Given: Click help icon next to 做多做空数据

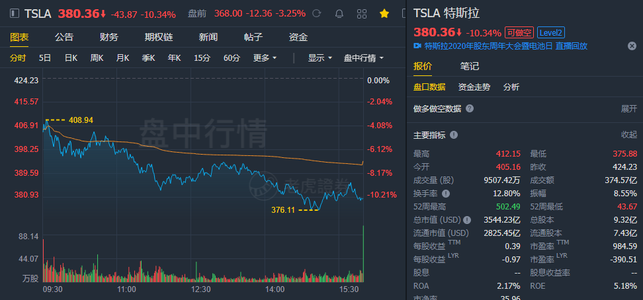Looking at the screenshot, I should 469,108.
